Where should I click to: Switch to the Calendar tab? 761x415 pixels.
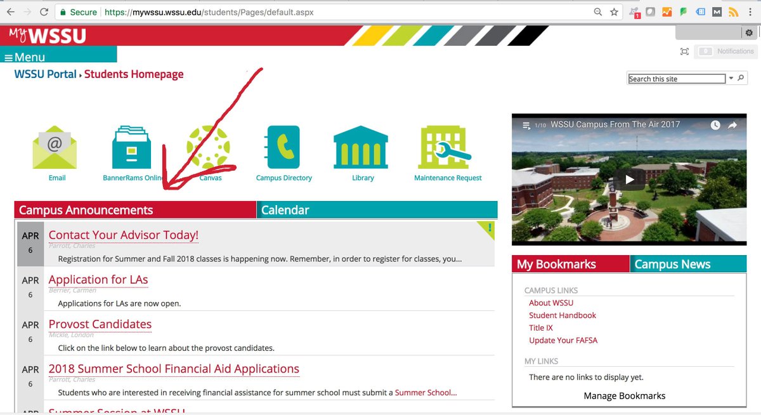(x=377, y=210)
